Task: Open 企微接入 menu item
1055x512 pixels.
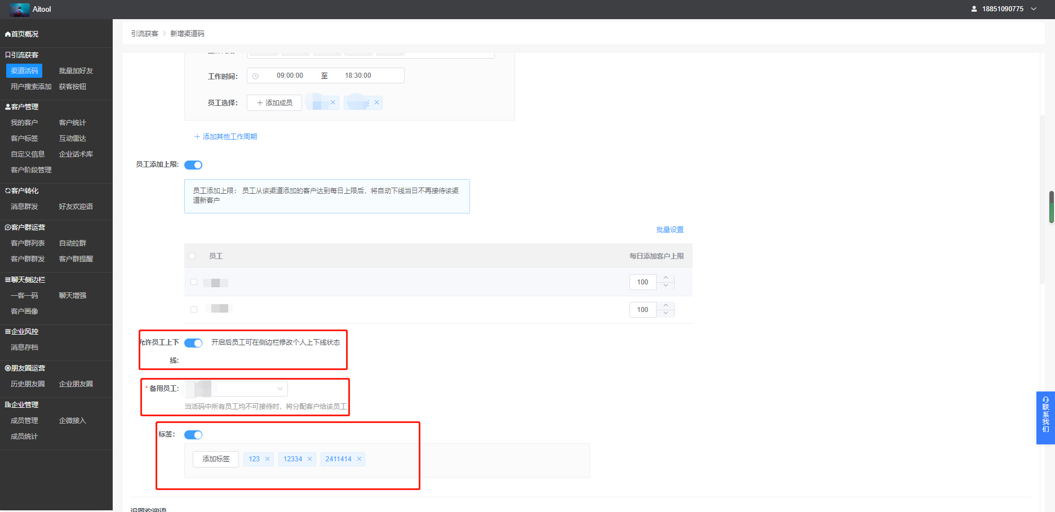Action: pos(73,421)
